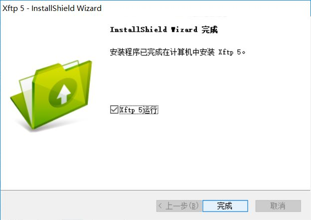Click the disabled "上一步(B)" button
Viewport: 311px width, 220px height.
[x=179, y=206]
